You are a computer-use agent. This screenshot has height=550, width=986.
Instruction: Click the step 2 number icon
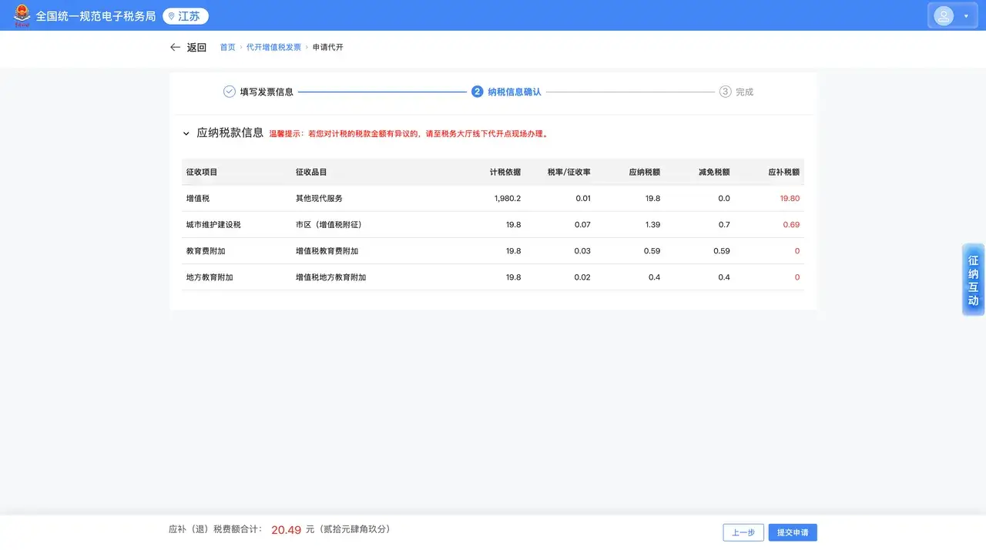pyautogui.click(x=477, y=92)
